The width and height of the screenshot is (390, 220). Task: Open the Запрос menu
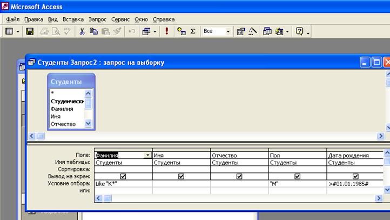click(97, 19)
